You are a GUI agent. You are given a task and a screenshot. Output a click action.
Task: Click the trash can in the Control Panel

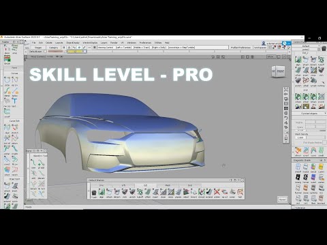(324, 48)
